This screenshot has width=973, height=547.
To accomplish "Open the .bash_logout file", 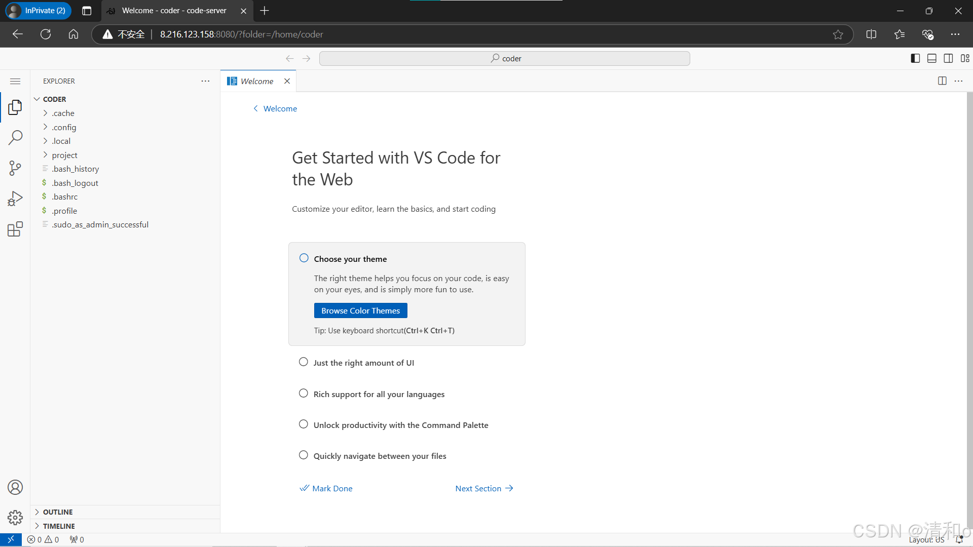I will point(125,183).
